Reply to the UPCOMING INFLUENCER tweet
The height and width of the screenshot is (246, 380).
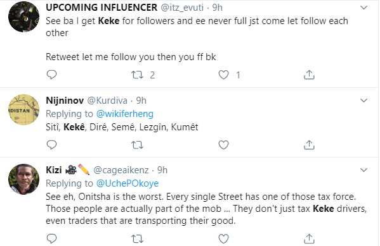pos(51,75)
